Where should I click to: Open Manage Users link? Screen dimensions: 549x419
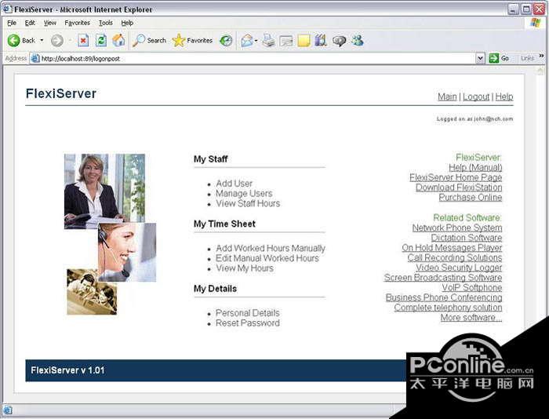coord(244,193)
